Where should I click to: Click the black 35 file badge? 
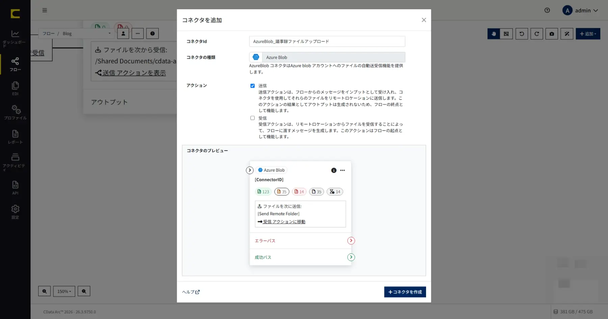316,192
